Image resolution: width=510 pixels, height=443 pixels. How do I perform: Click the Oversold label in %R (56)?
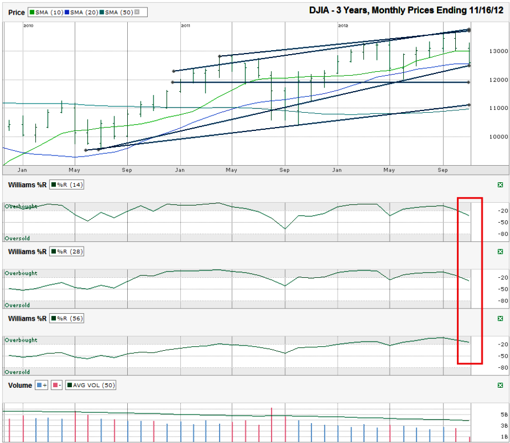pyautogui.click(x=17, y=372)
